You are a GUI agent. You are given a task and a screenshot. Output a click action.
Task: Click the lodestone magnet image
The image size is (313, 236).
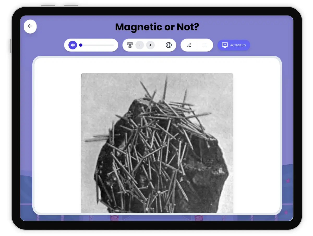click(157, 143)
